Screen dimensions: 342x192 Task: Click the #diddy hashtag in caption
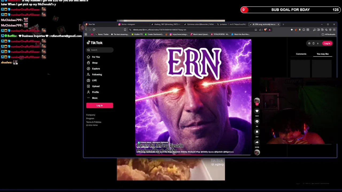point(184,152)
